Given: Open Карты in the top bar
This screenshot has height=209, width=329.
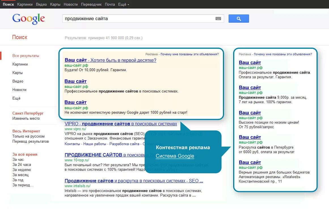Looking at the screenshot, I should click(x=55, y=5).
